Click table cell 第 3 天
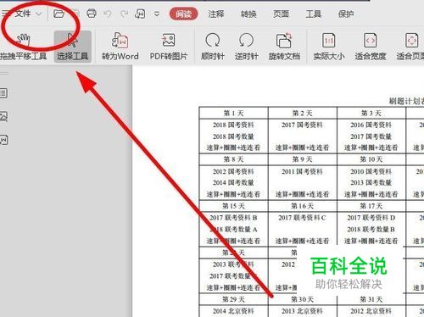The width and height of the screenshot is (424, 317). [371, 113]
